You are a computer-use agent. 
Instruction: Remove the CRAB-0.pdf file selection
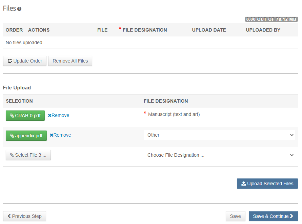pos(59,115)
